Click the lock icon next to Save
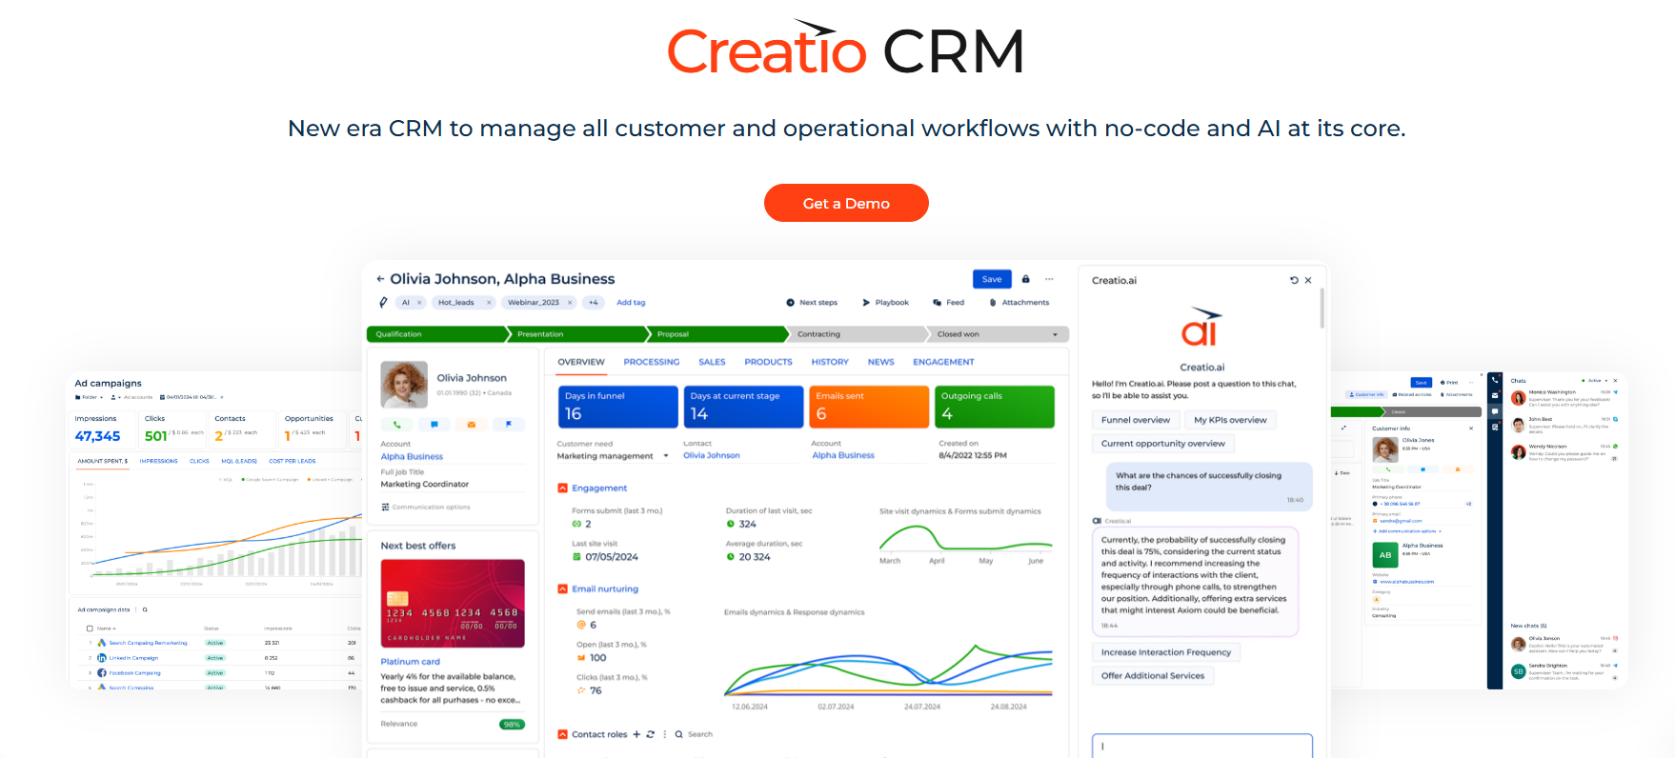The image size is (1675, 758). (x=1026, y=279)
